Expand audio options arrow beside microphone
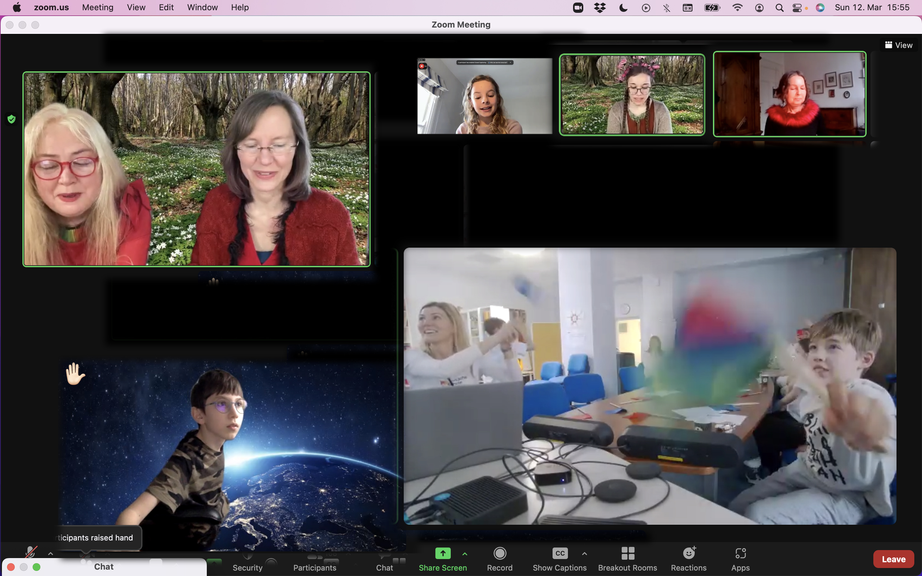This screenshot has width=922, height=576. click(50, 554)
